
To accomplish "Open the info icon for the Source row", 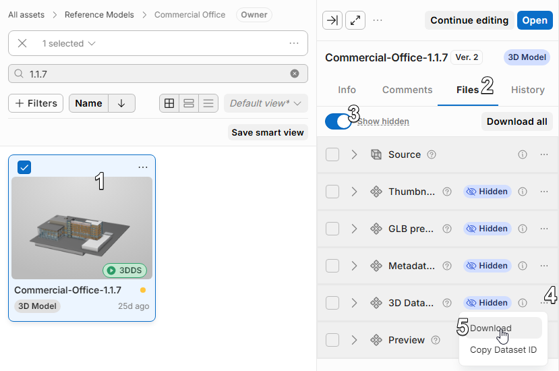I will pos(522,154).
